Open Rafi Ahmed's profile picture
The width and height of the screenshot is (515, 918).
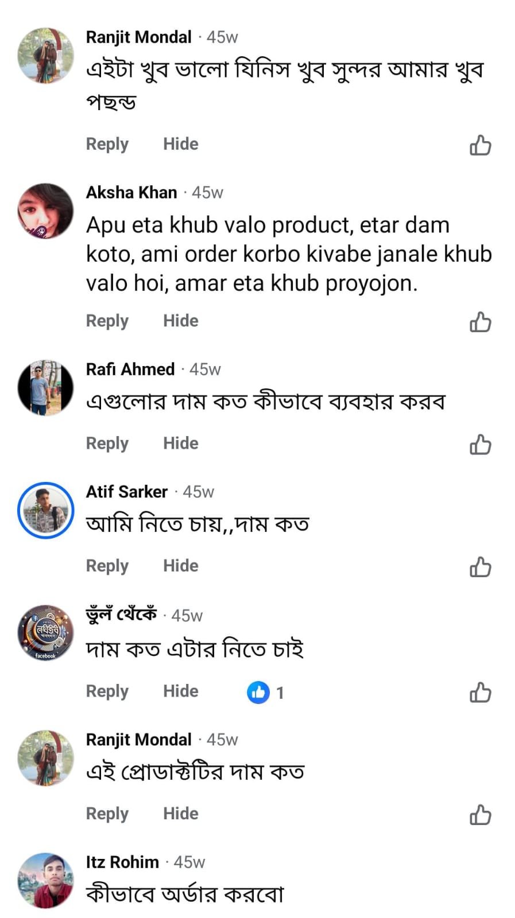(46, 388)
